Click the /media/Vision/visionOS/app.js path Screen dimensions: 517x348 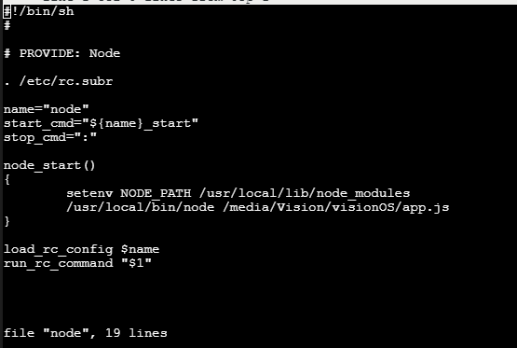pos(336,207)
